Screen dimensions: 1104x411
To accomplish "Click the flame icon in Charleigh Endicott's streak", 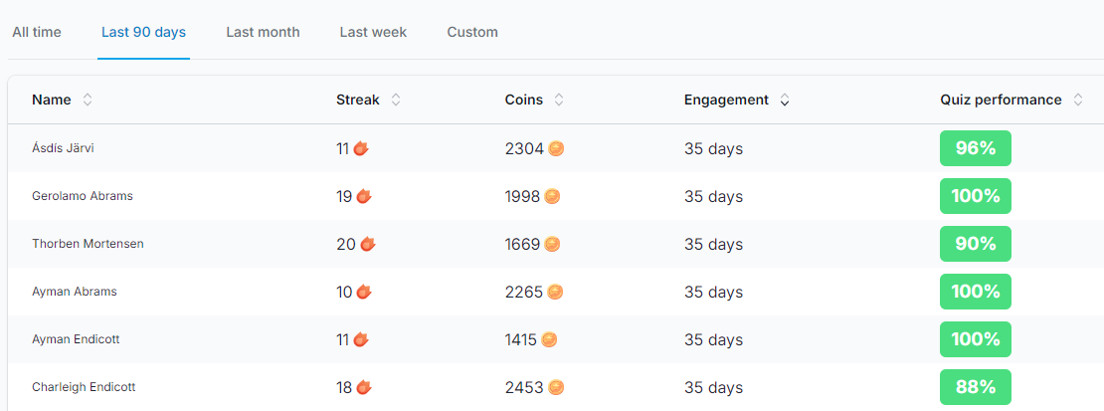I will (364, 387).
